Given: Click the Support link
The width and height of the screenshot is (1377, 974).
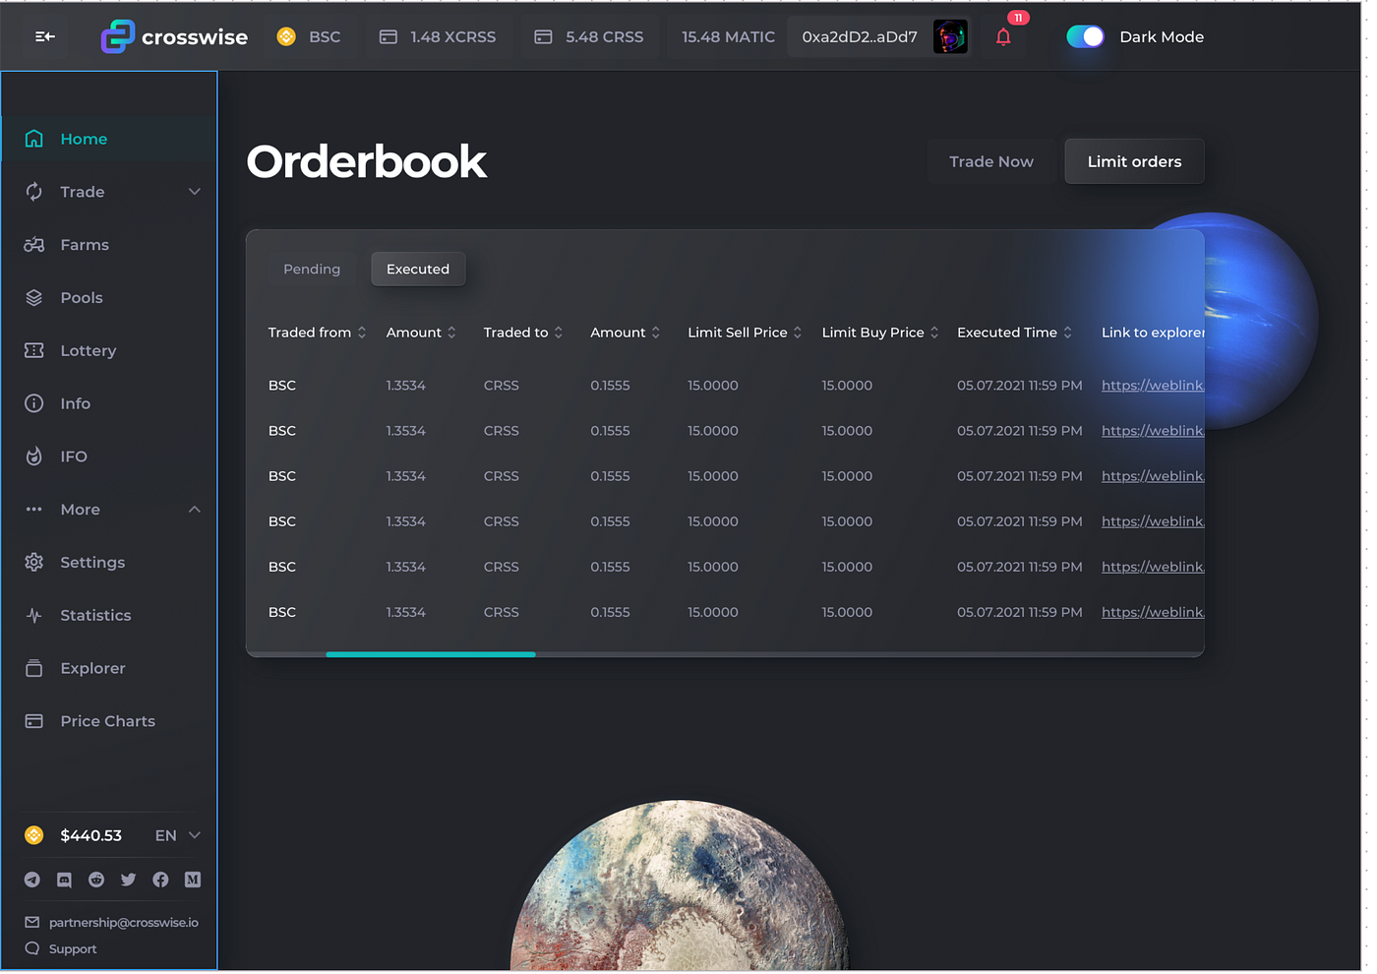Looking at the screenshot, I should [x=73, y=948].
